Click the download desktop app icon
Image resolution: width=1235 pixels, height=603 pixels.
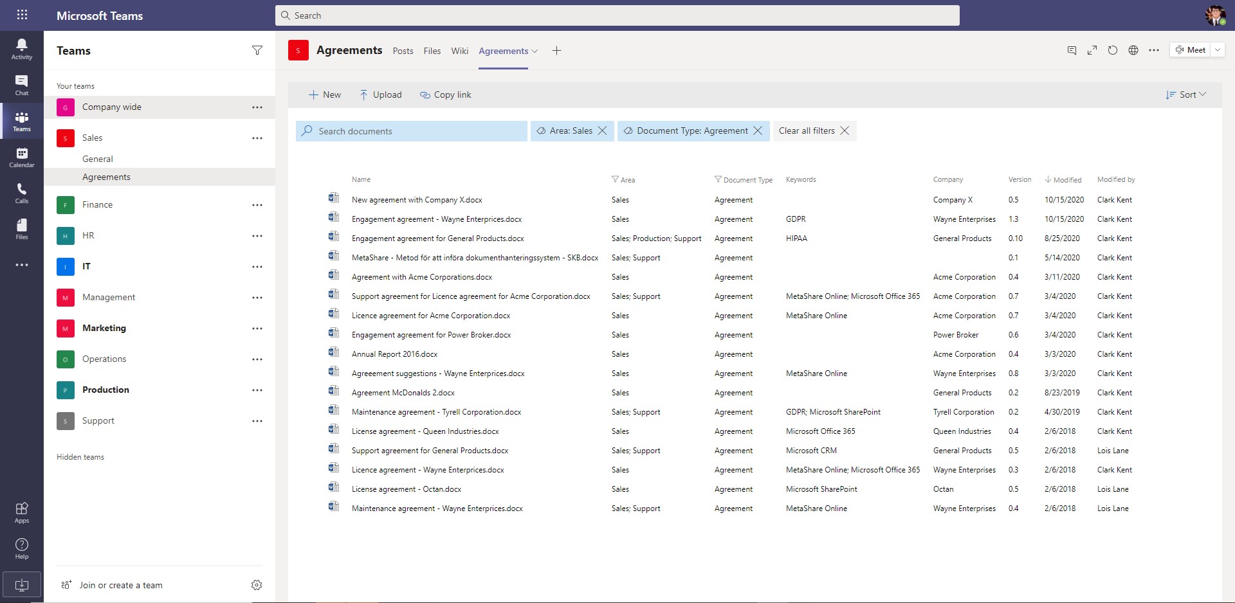coord(22,585)
